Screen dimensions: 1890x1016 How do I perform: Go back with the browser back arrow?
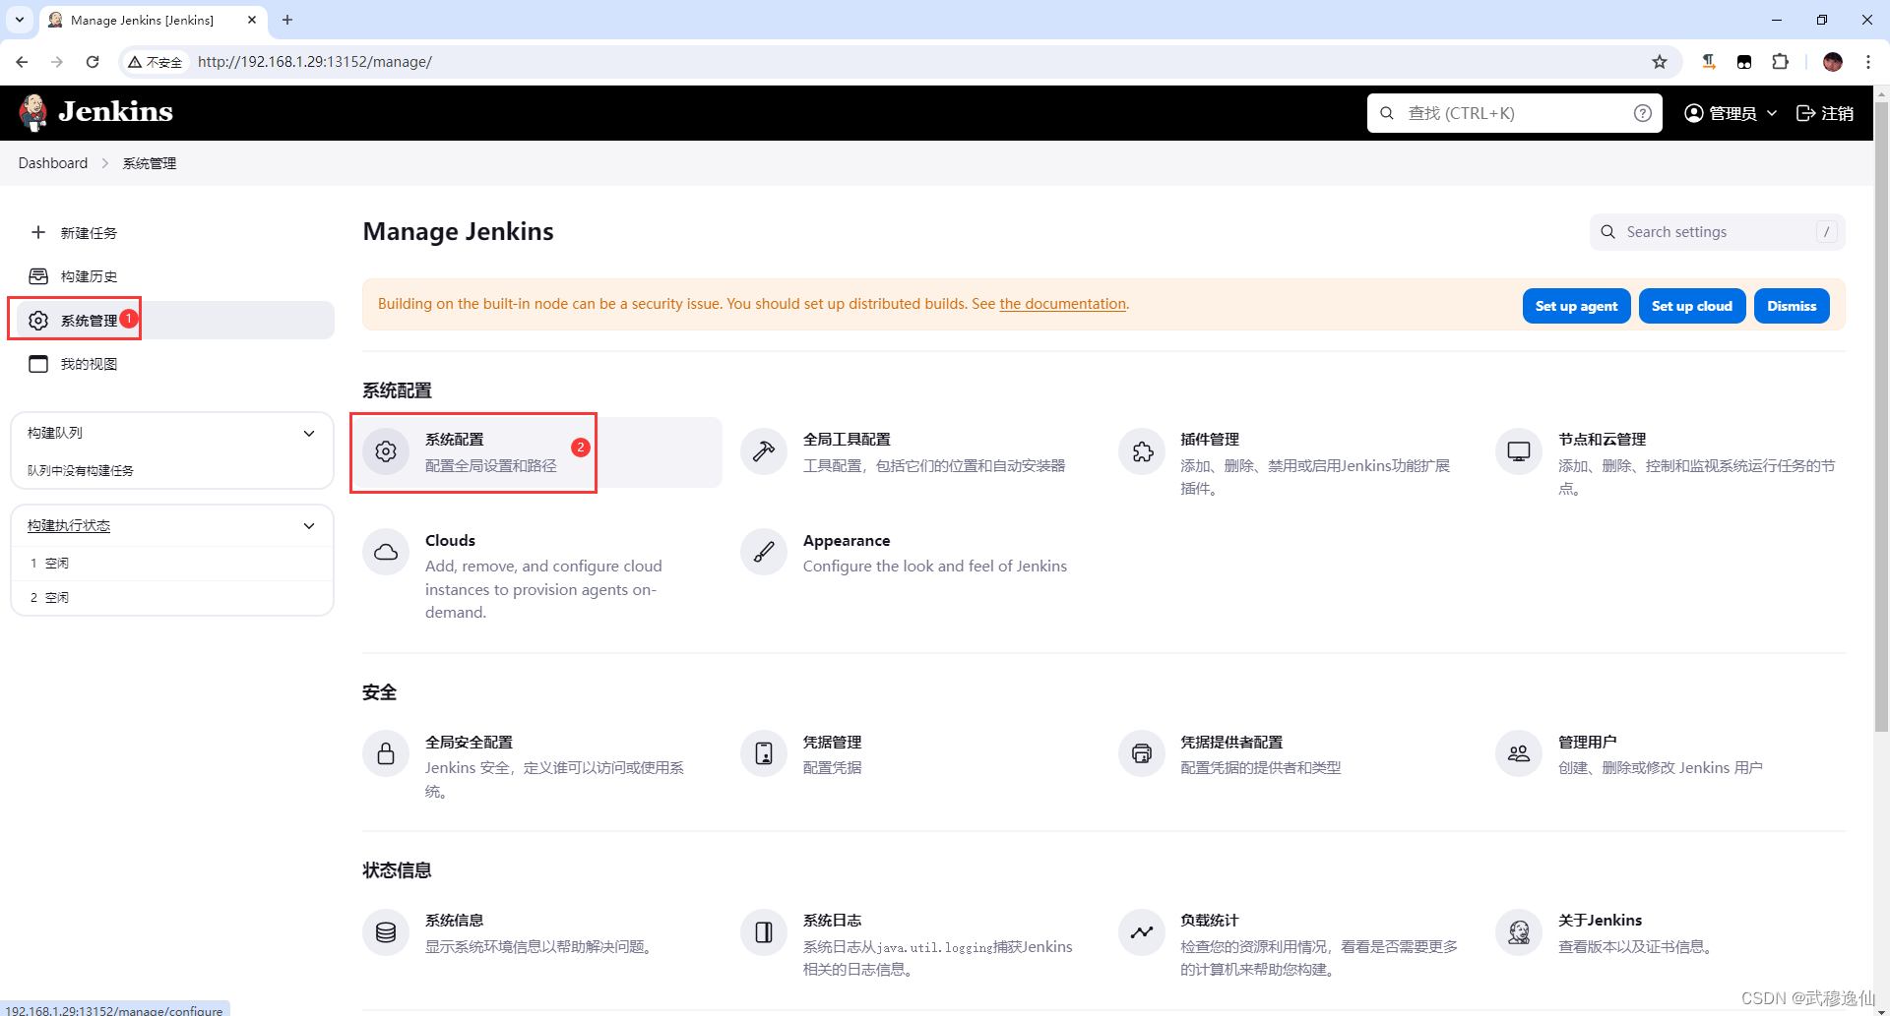22,62
